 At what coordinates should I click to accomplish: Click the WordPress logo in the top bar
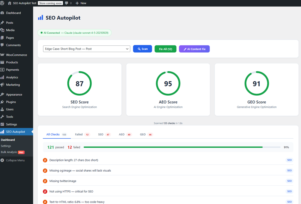pos(3,3)
